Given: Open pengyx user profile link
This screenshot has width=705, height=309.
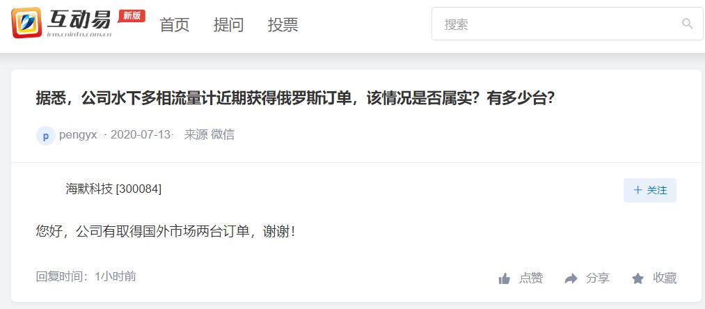Looking at the screenshot, I should (x=78, y=135).
